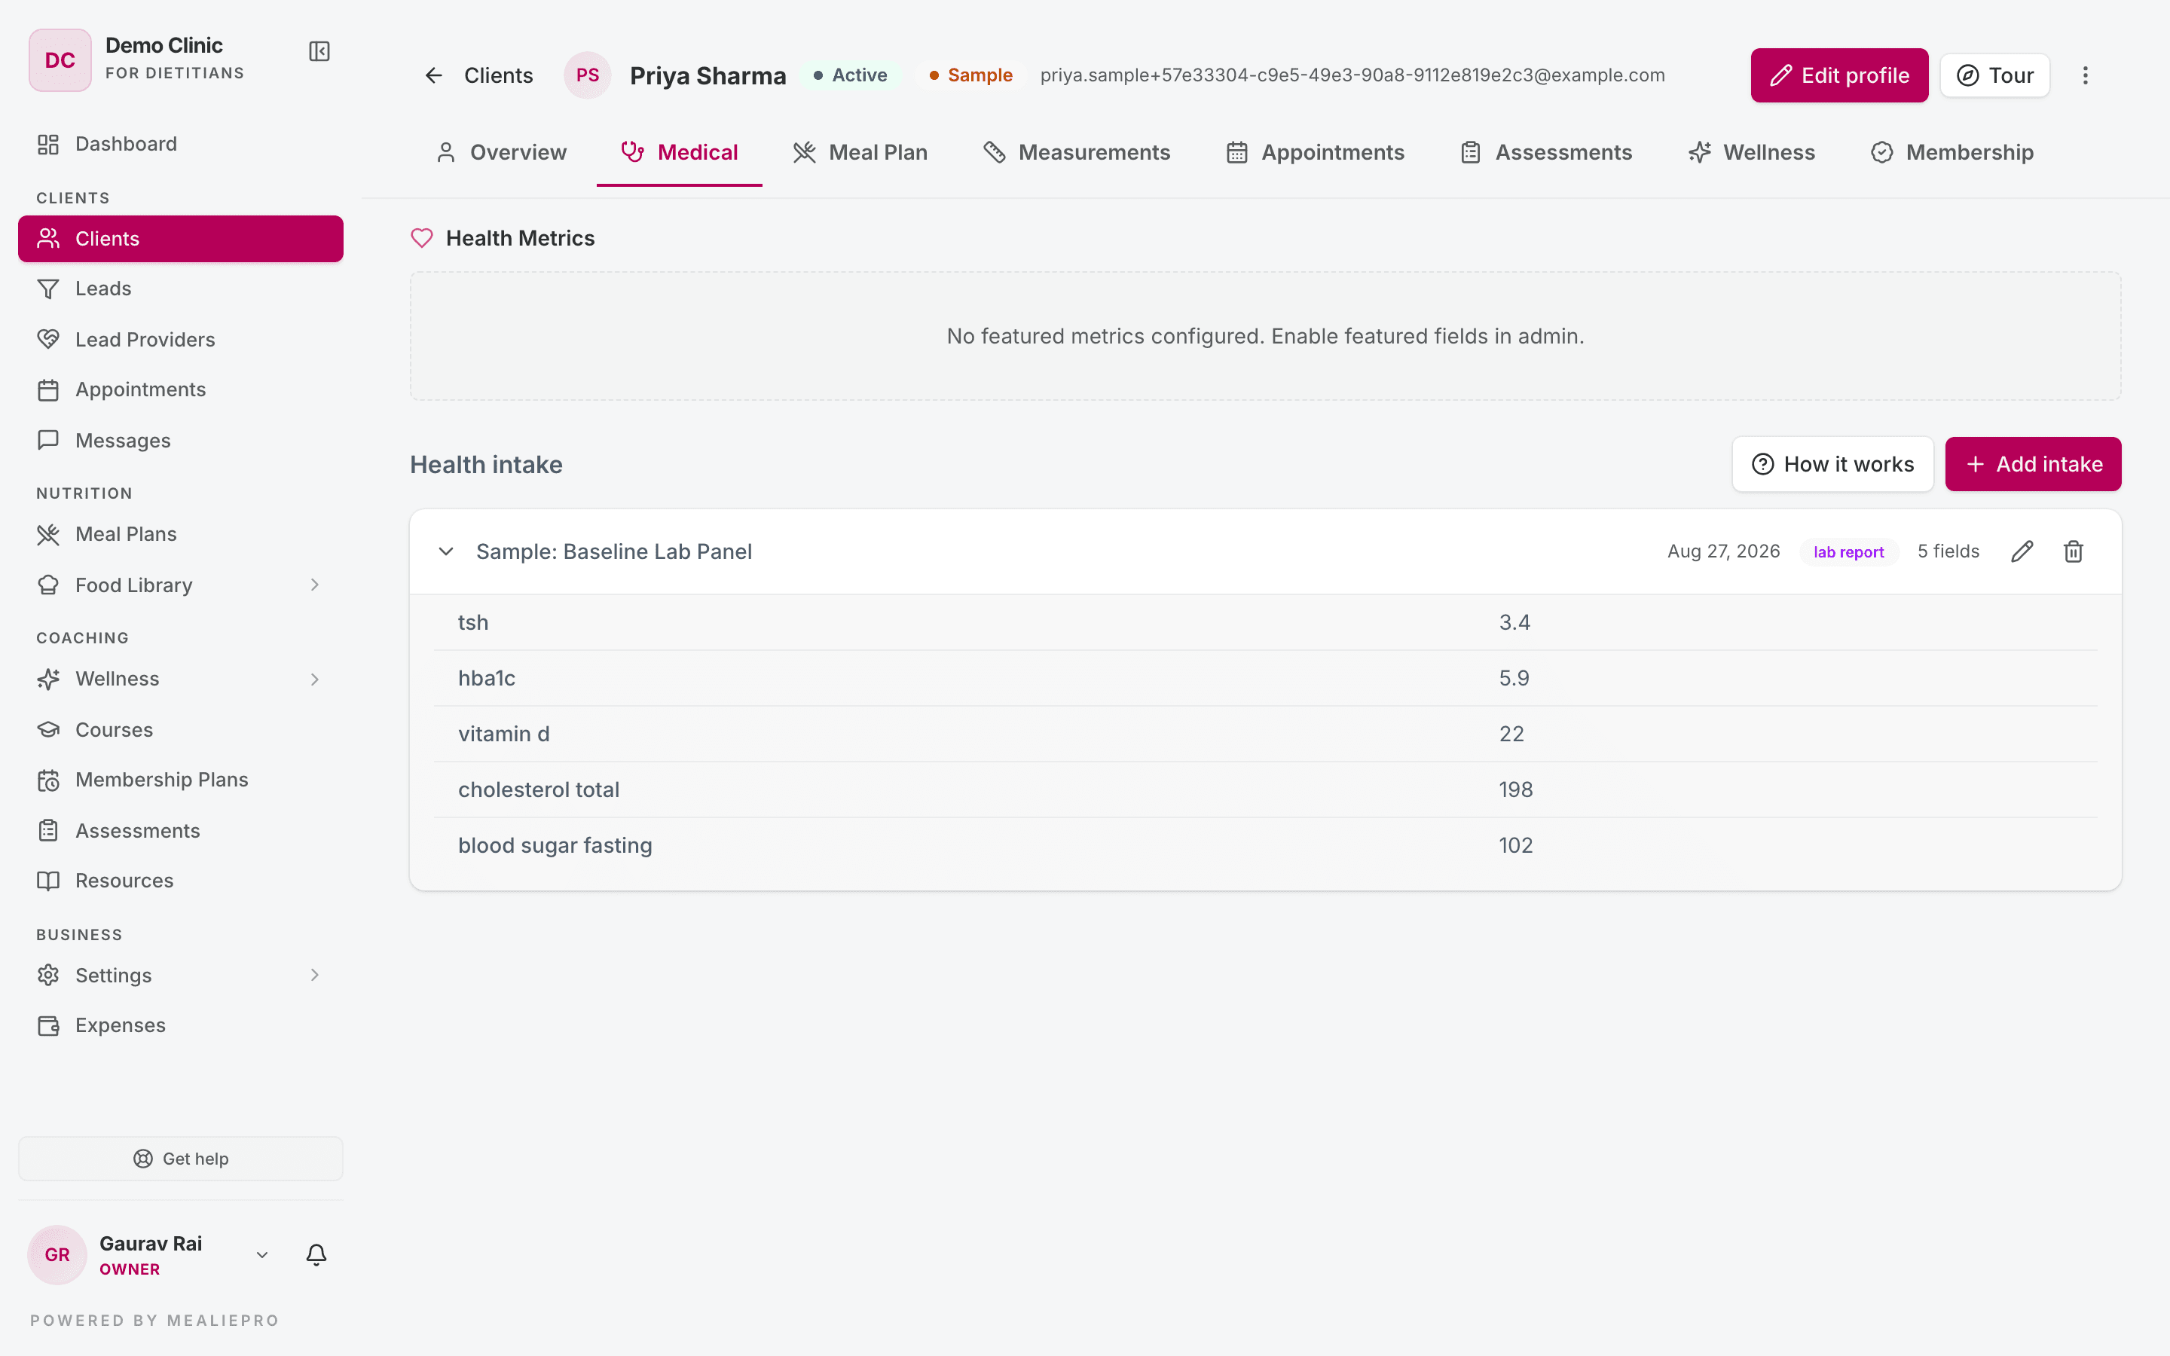Delete the Baseline Lab Panel intake

tap(2073, 551)
